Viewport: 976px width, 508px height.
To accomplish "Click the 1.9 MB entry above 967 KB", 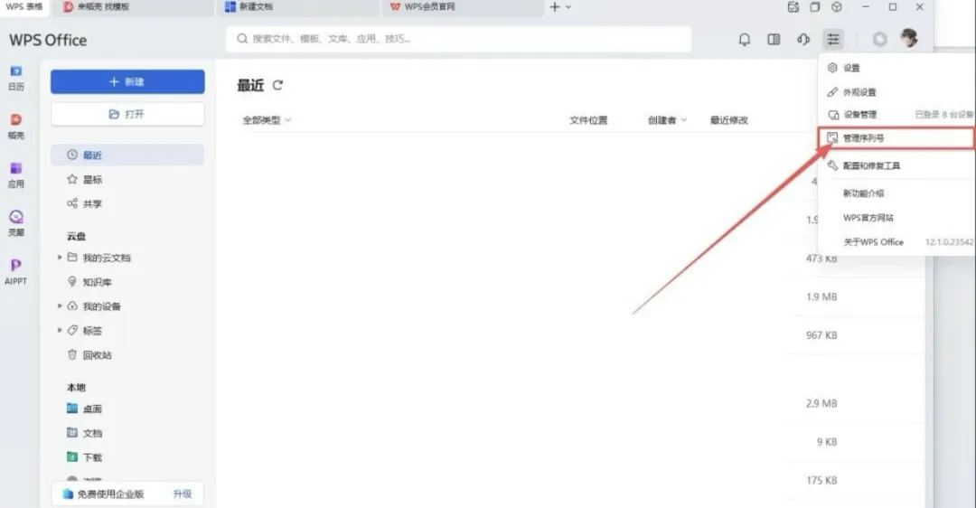I will [821, 297].
